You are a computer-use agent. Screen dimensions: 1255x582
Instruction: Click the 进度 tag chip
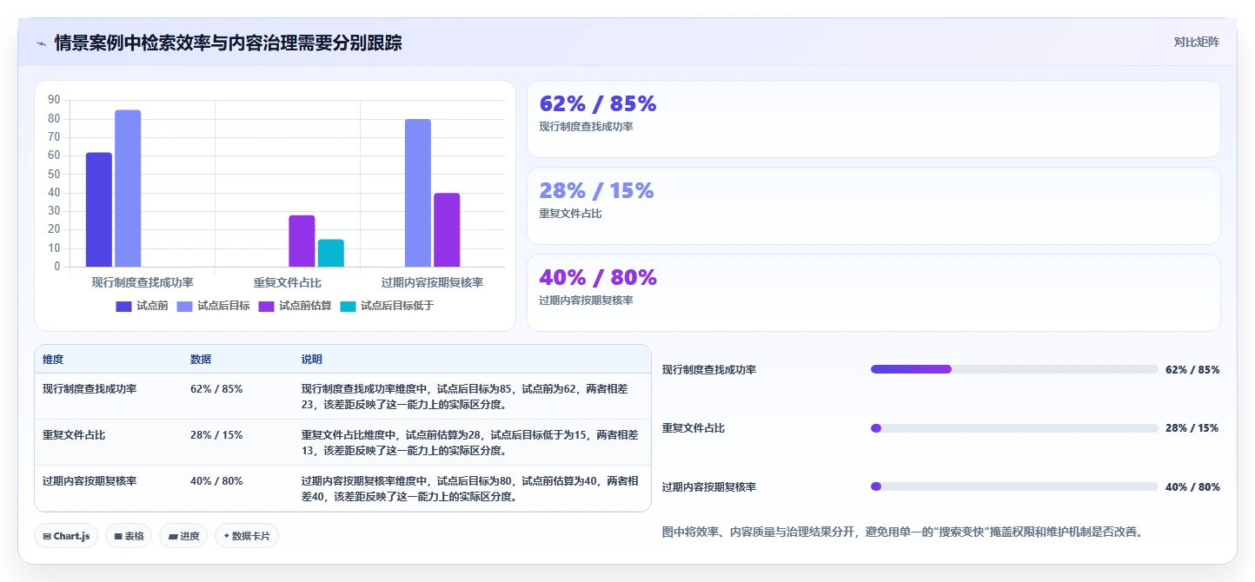click(x=184, y=536)
